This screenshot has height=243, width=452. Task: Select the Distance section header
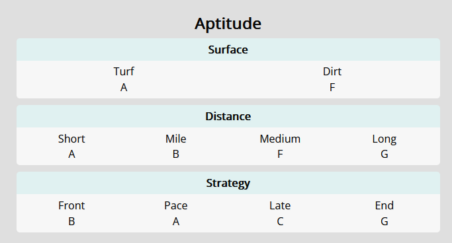pyautogui.click(x=228, y=116)
